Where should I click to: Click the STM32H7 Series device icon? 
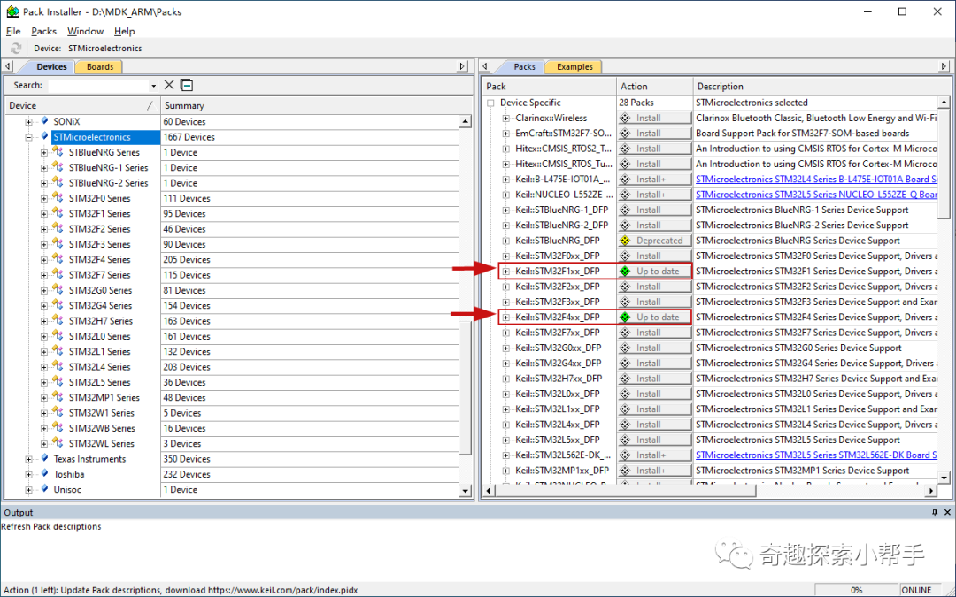point(58,320)
